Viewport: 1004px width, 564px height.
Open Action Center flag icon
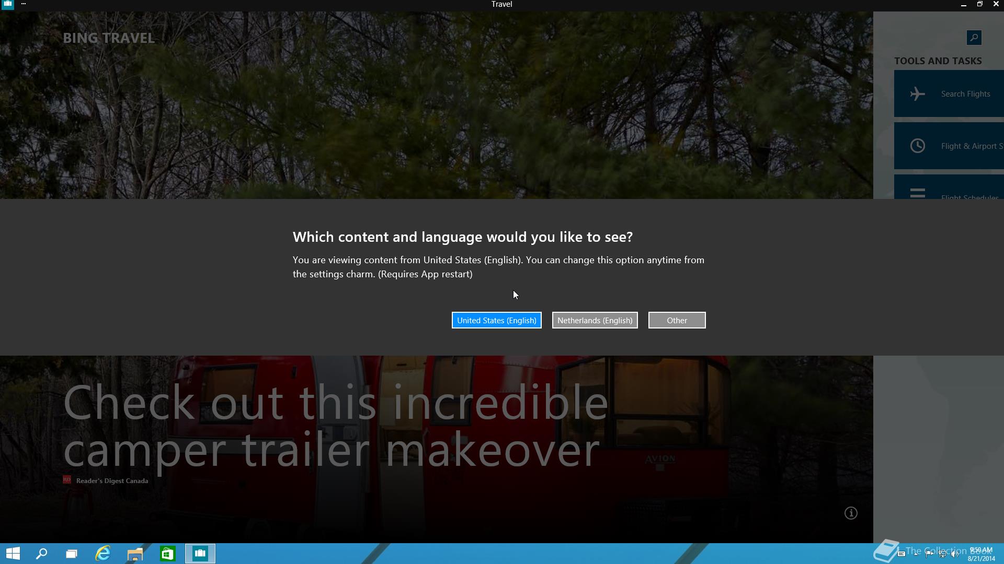(x=929, y=554)
